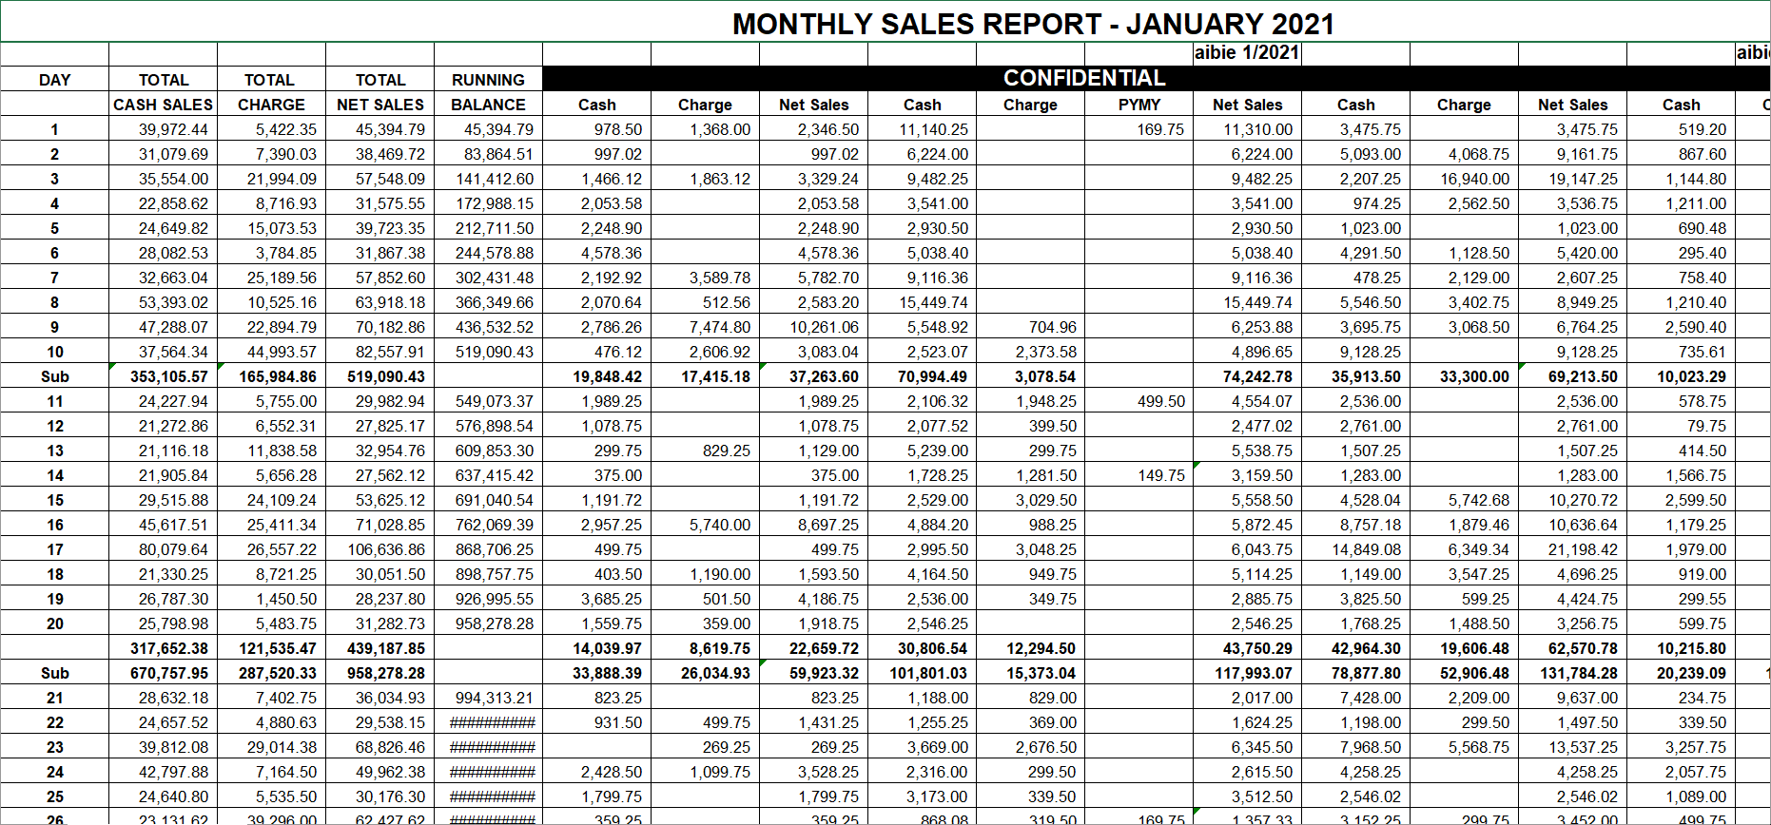Select running balance 366,349.66

pyautogui.click(x=488, y=302)
